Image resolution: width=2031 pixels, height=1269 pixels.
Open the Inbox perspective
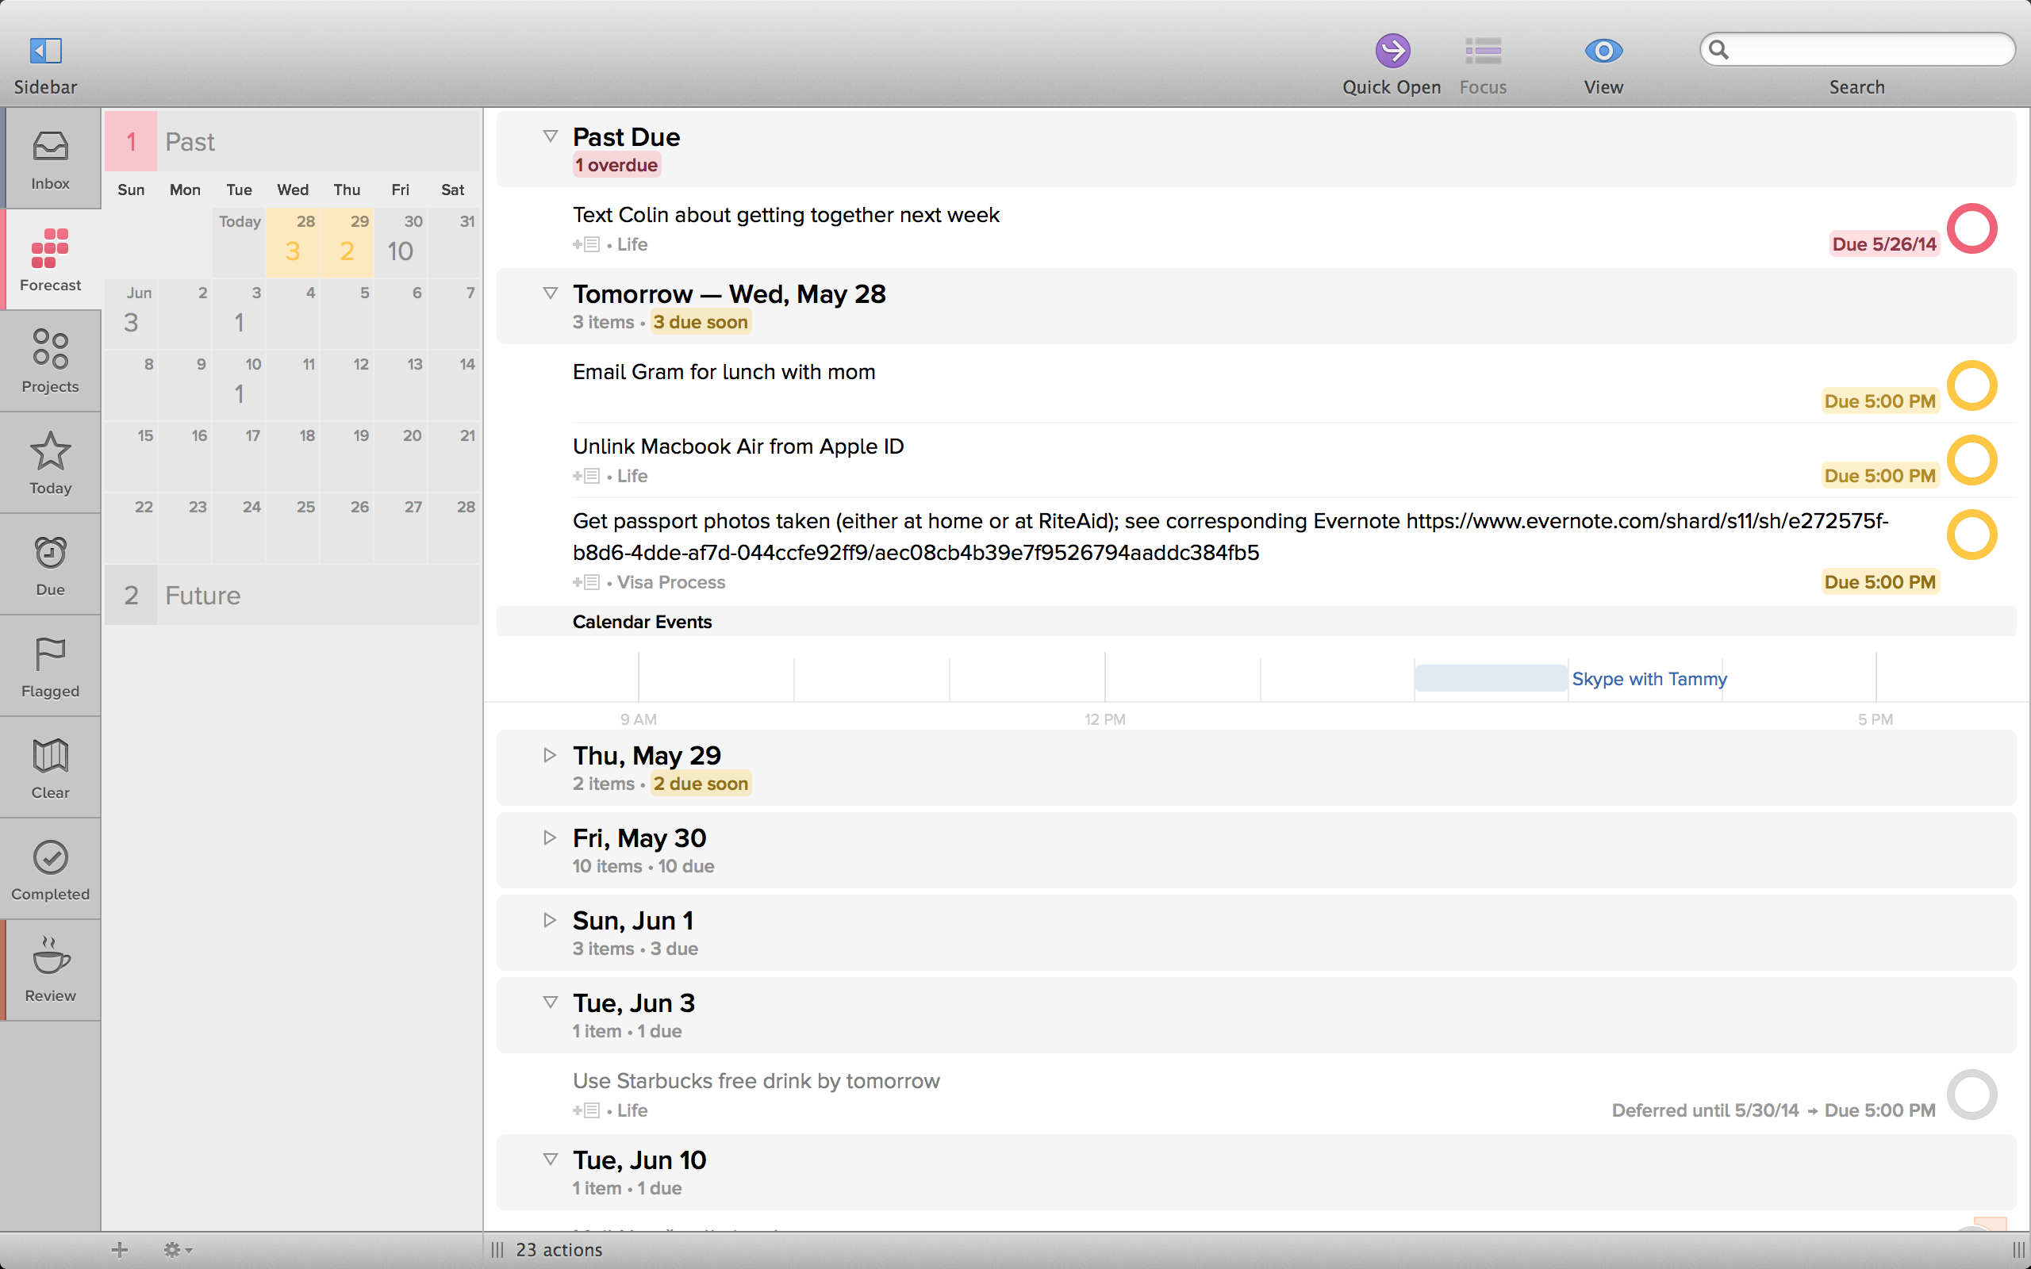pos(50,159)
